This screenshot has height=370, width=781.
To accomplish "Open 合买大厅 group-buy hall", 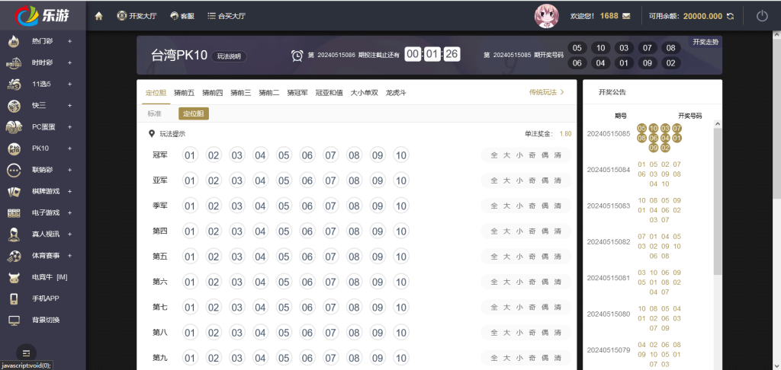I will 227,16.
